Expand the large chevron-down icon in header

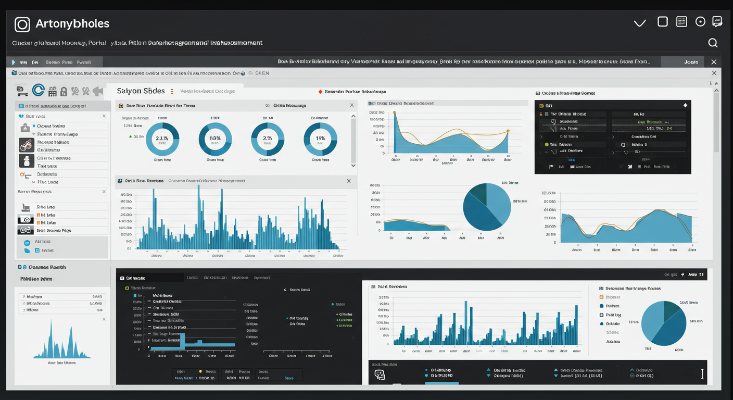tap(640, 23)
